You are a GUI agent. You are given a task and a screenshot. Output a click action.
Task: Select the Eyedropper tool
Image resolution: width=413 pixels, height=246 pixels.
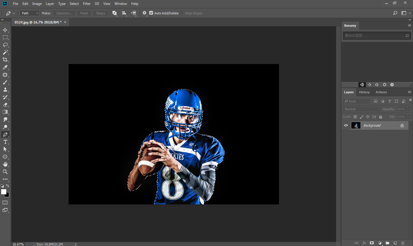click(x=5, y=67)
